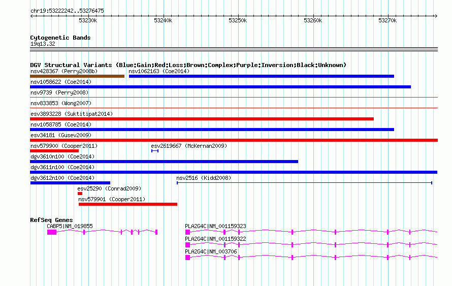Click the 53260k ruler tick label
Viewport: 452px width, 286px height.
[x=313, y=21]
